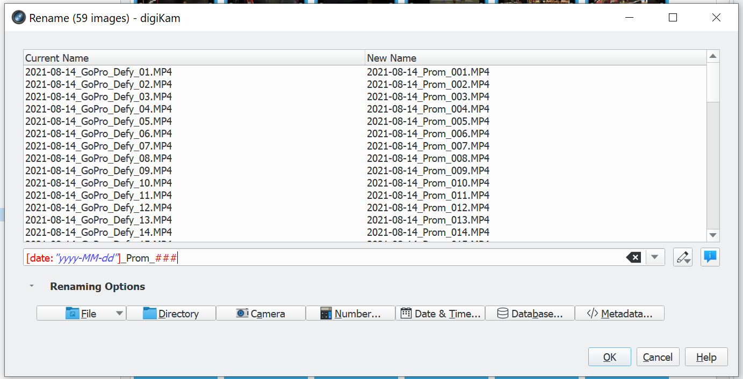Viewport: 743px width, 379px height.
Task: Open Database renaming options
Action: pyautogui.click(x=530, y=314)
